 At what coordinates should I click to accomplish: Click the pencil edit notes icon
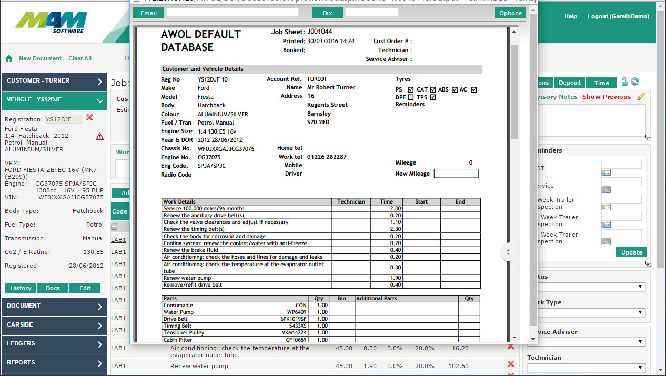point(641,96)
